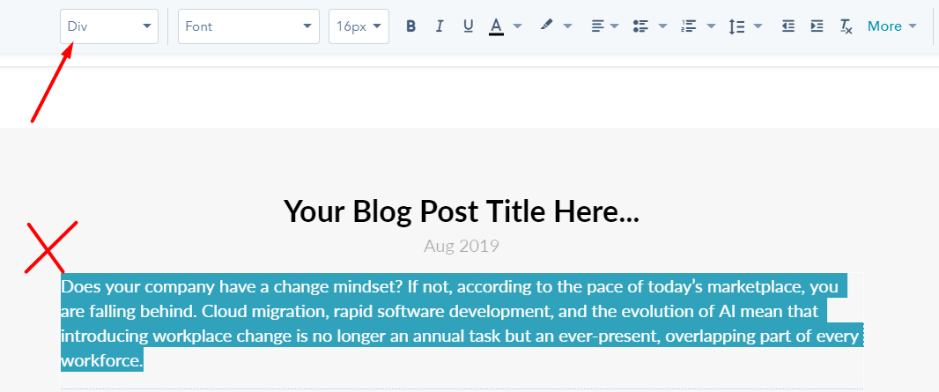939x392 pixels.
Task: Toggle bold formatting
Action: [x=410, y=26]
